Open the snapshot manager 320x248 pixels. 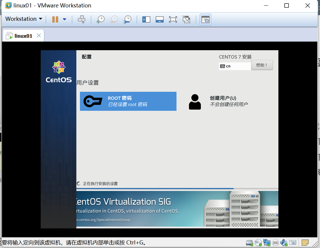(x=127, y=19)
